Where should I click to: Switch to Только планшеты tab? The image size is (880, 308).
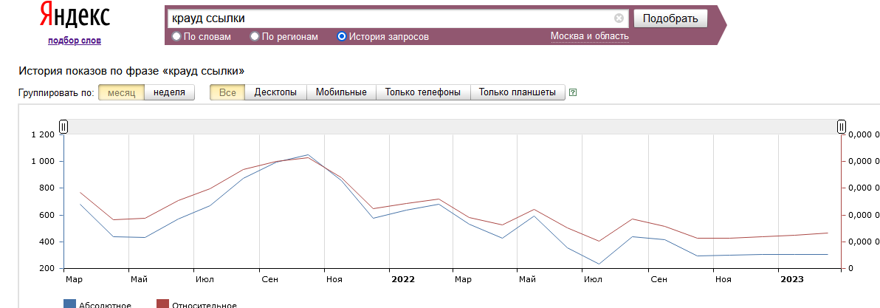518,92
